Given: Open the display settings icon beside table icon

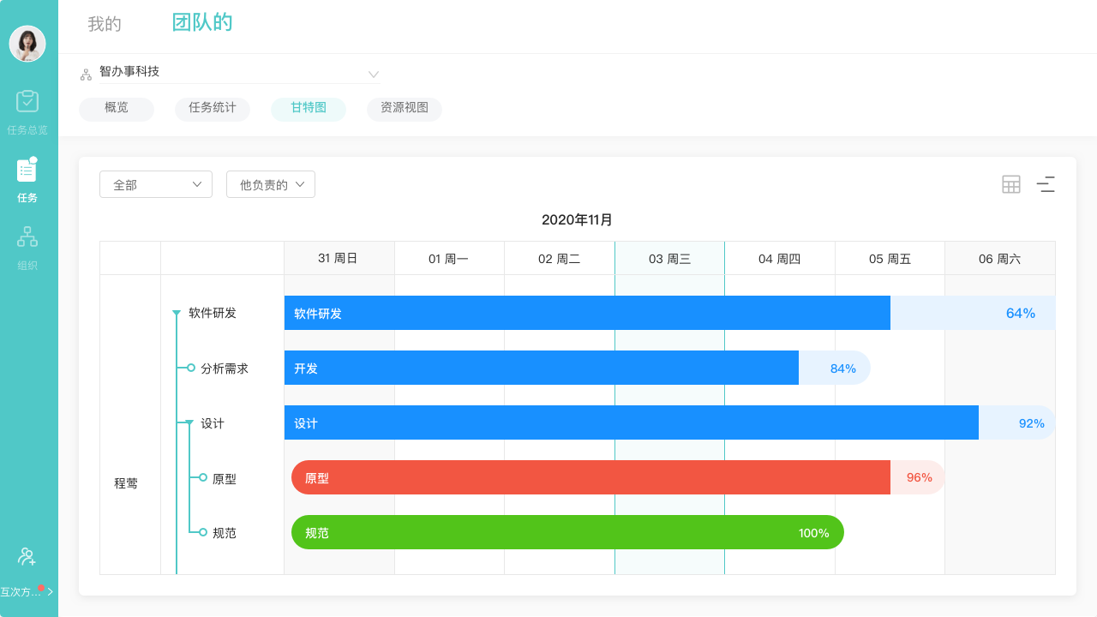Looking at the screenshot, I should coord(1046,183).
